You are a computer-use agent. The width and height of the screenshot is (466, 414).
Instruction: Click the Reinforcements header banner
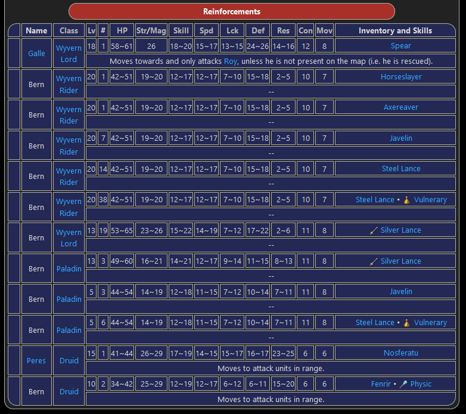coord(232,11)
